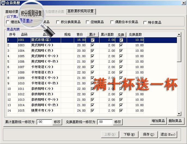The height and width of the screenshot is (144, 187).
Task: Click 修改 button next to 累计基数 field
Action: 57,122
